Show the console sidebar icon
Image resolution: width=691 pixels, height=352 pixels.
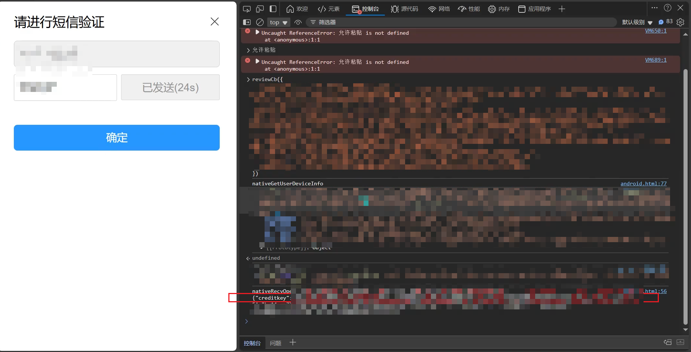point(247,22)
